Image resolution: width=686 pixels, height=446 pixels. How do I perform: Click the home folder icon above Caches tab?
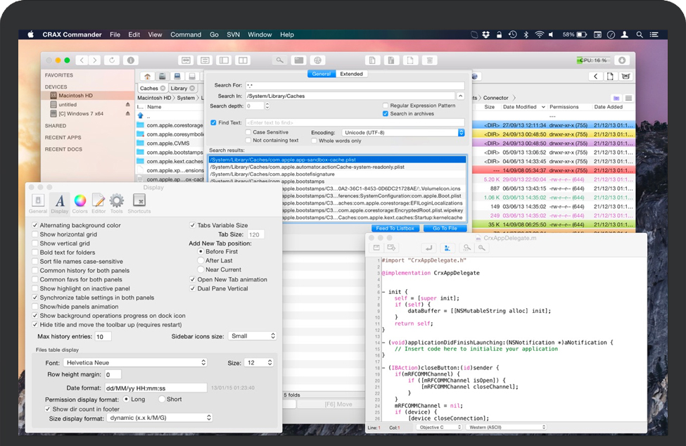pos(147,77)
